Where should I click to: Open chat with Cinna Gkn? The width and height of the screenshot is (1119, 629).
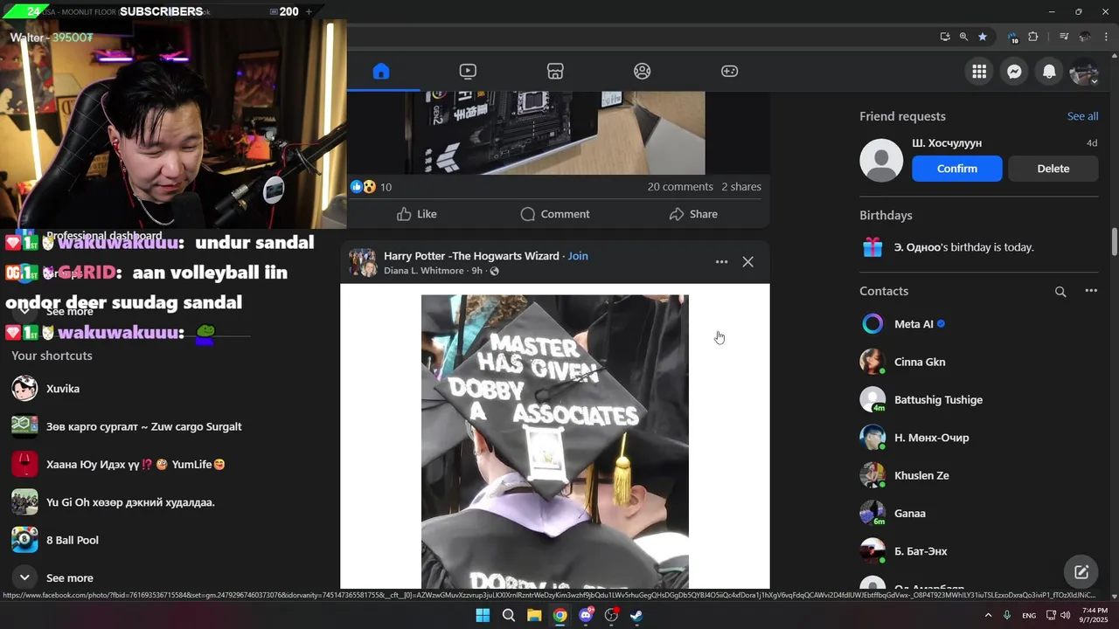coord(979,362)
